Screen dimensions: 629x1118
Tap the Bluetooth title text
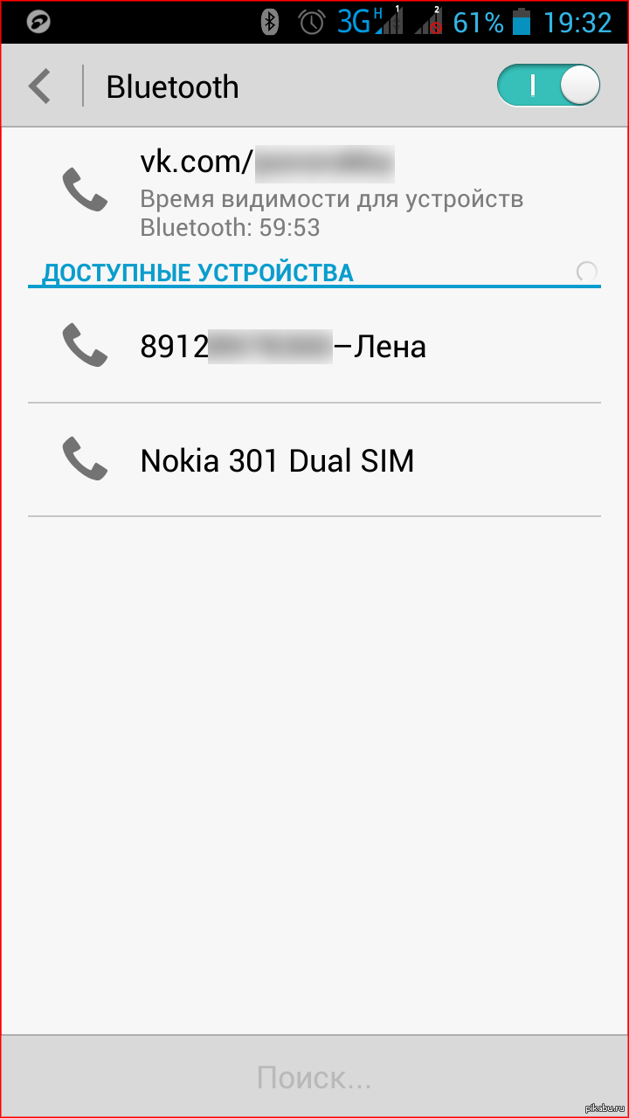pyautogui.click(x=172, y=86)
